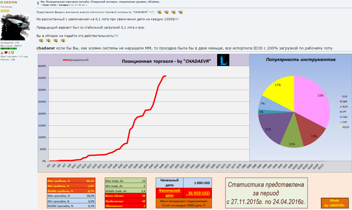Click the red heart icon under the vote bar

pyautogui.click(x=6, y=53)
